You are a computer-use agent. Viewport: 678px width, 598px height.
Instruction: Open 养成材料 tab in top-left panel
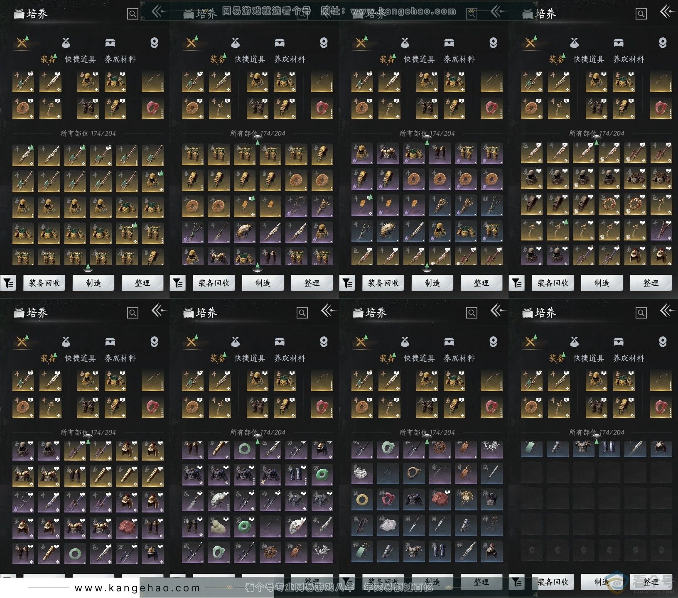point(120,59)
